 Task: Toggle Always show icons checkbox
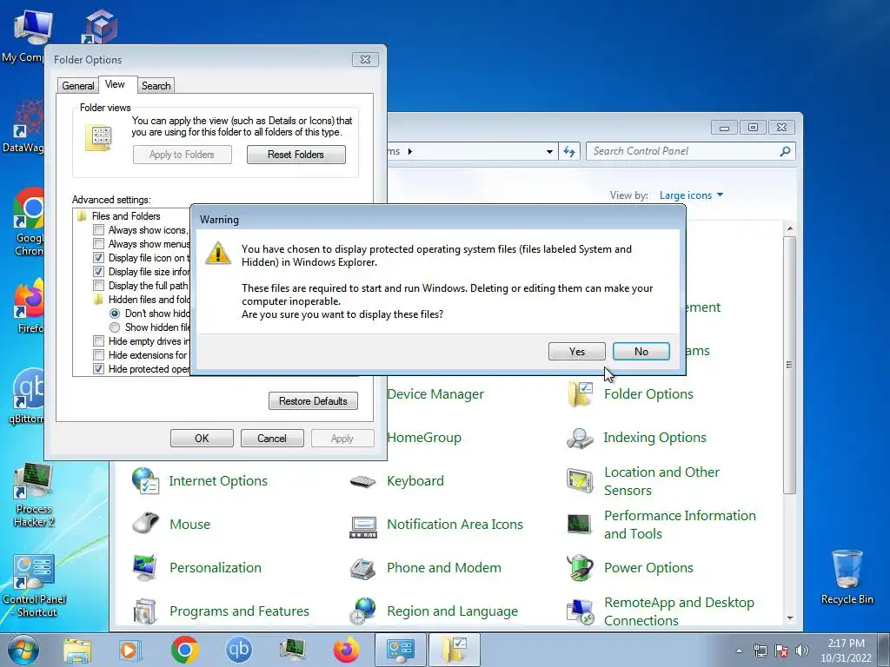[99, 229]
